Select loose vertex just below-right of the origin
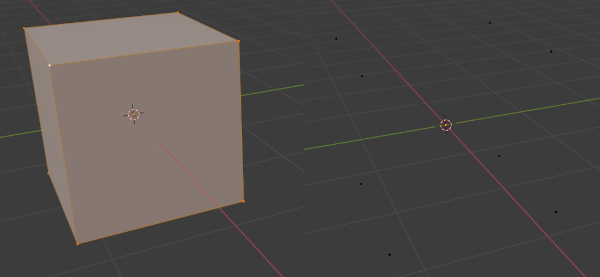The height and width of the screenshot is (277, 600). [499, 156]
